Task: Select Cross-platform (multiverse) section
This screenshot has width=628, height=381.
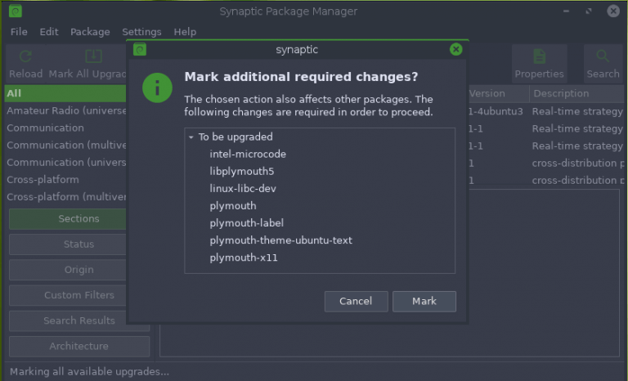Action: (65, 197)
